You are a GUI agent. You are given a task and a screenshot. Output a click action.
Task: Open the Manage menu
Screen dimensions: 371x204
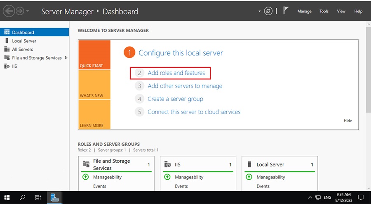point(304,11)
